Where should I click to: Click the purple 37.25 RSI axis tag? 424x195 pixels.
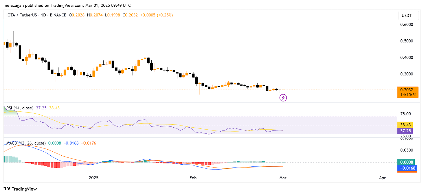click(405, 131)
